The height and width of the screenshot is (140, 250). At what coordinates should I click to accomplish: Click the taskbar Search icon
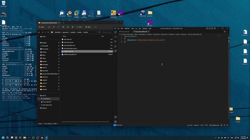click(7, 138)
